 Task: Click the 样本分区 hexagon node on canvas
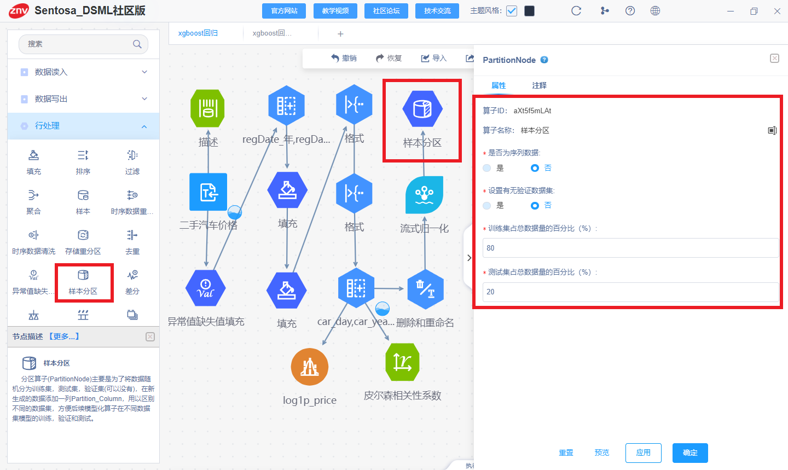[422, 109]
